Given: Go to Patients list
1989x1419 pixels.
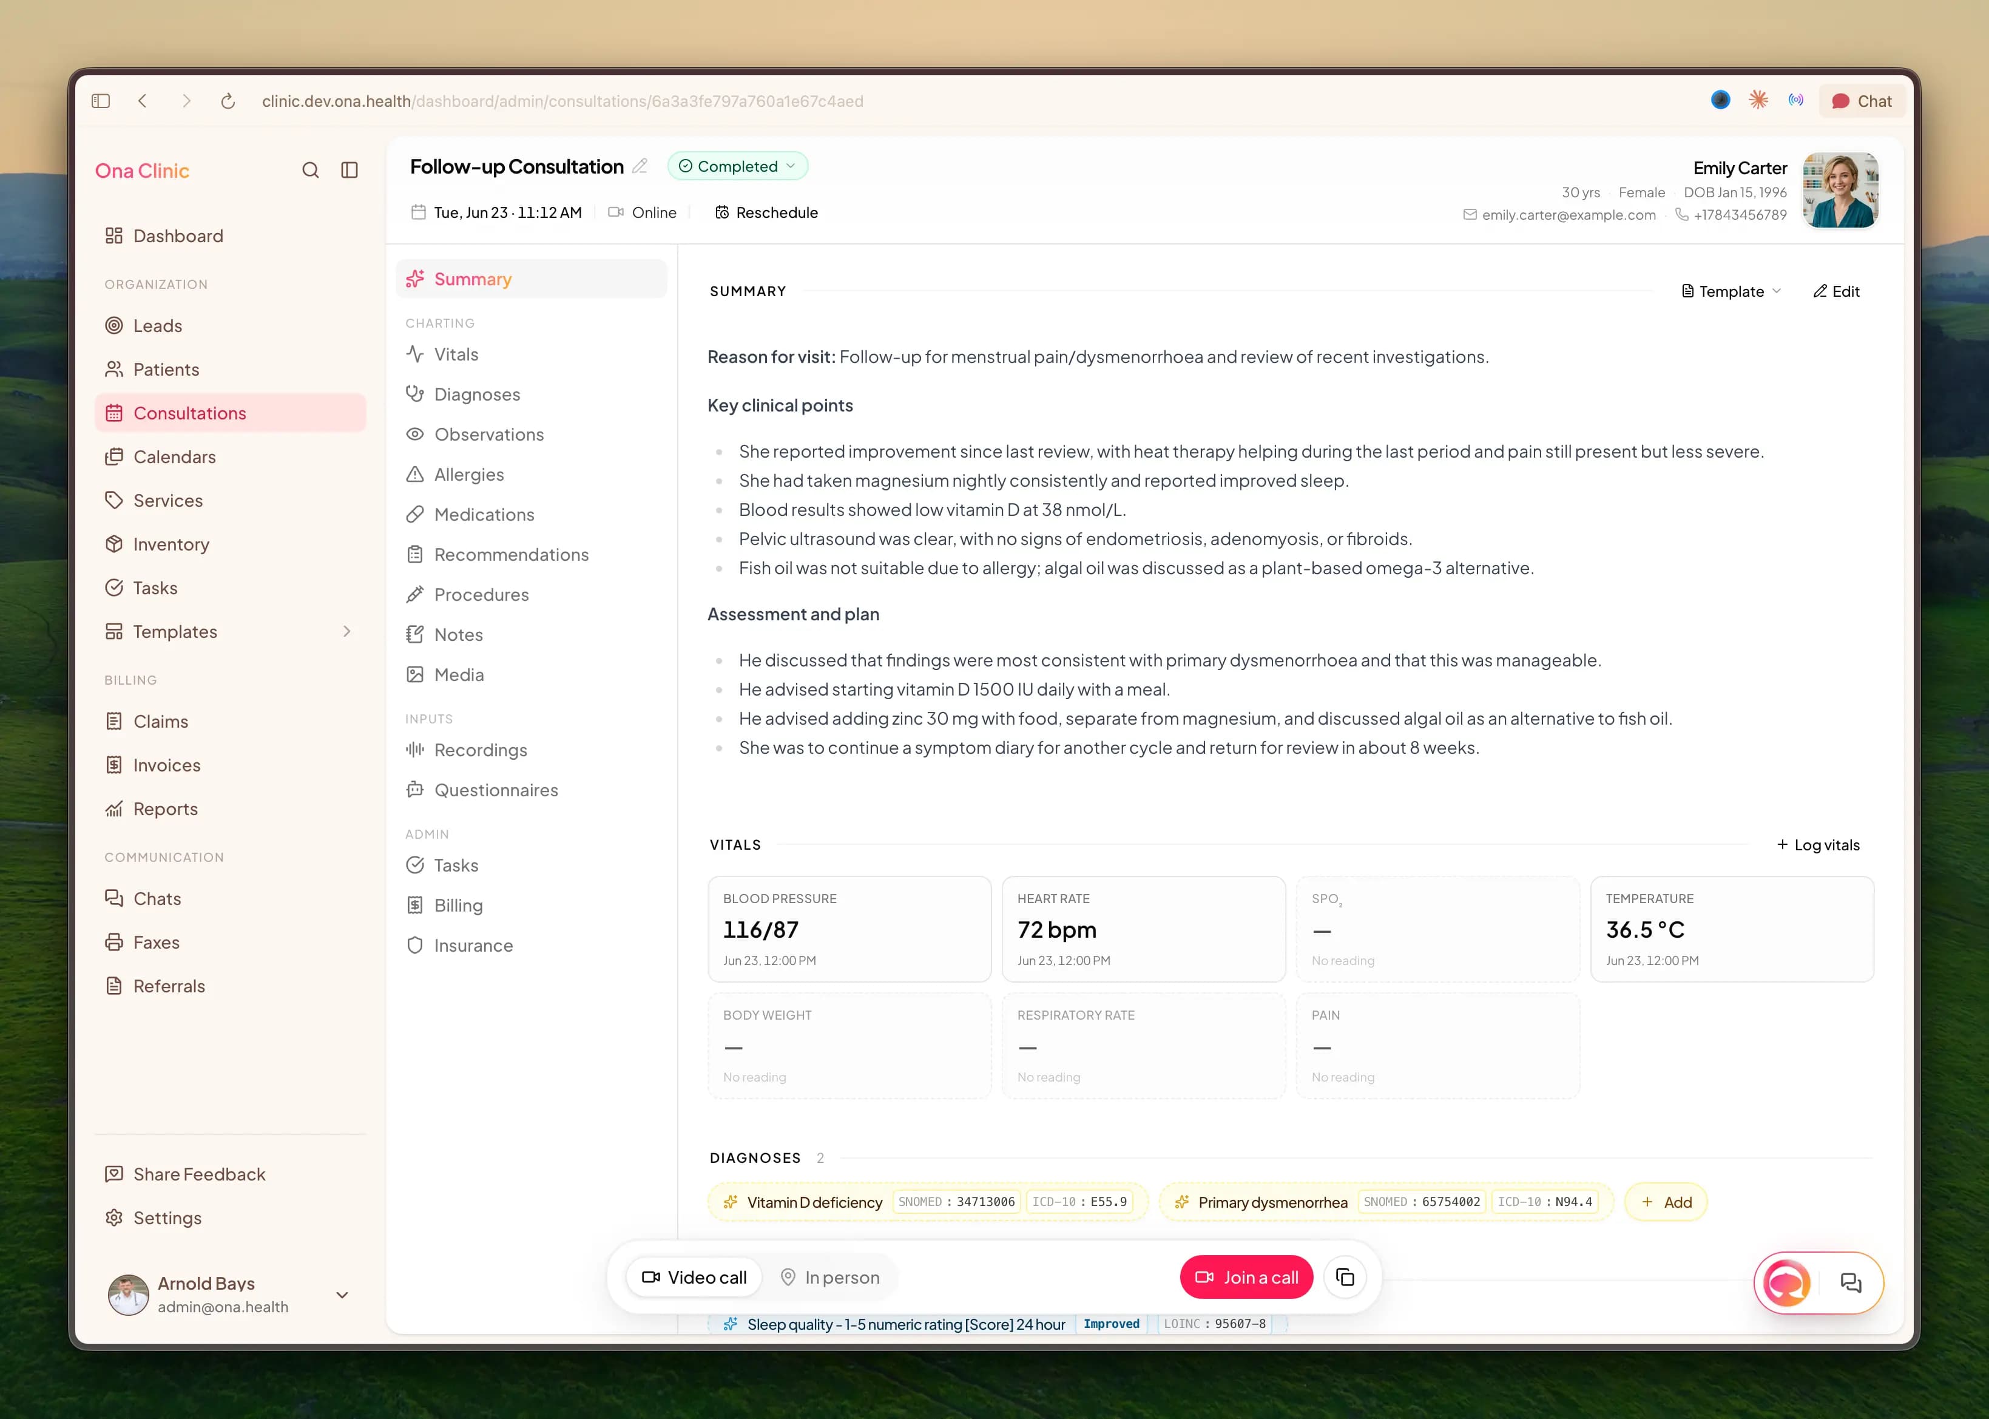Looking at the screenshot, I should coord(231,370).
